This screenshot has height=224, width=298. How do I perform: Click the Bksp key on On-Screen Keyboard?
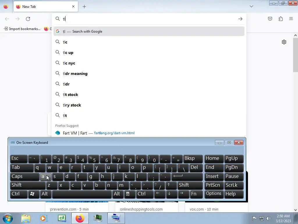(x=193, y=159)
